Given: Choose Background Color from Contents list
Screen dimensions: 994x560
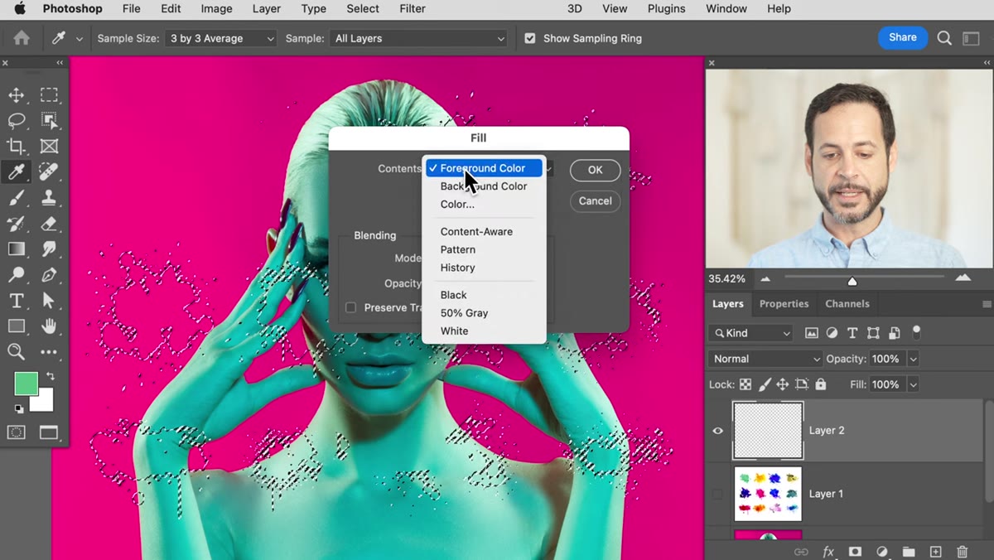Looking at the screenshot, I should pyautogui.click(x=484, y=186).
